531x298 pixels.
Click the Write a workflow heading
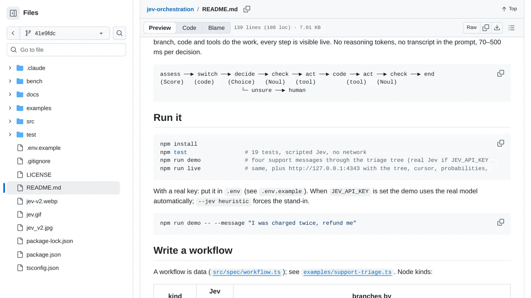193,250
